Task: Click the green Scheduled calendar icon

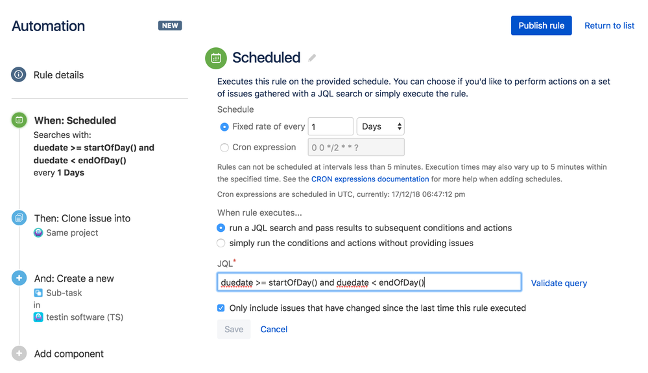Action: [x=215, y=58]
